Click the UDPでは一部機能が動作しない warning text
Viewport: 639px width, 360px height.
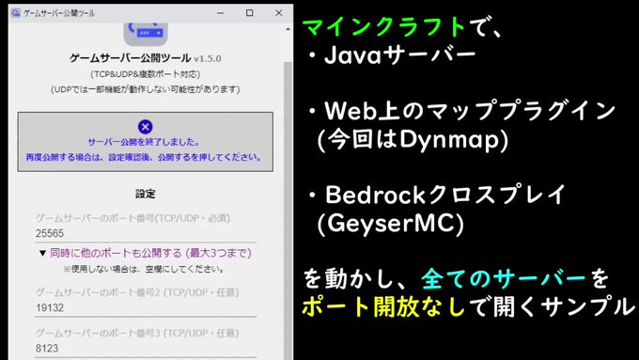pos(146,89)
